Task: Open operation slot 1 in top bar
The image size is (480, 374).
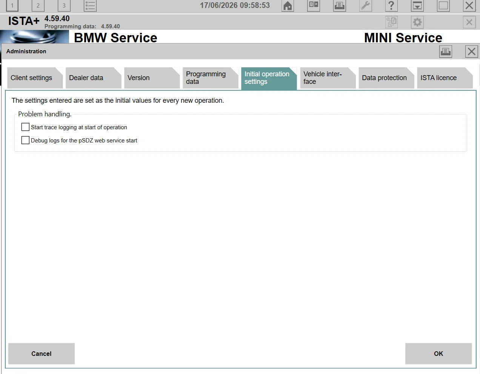Action: point(12,5)
